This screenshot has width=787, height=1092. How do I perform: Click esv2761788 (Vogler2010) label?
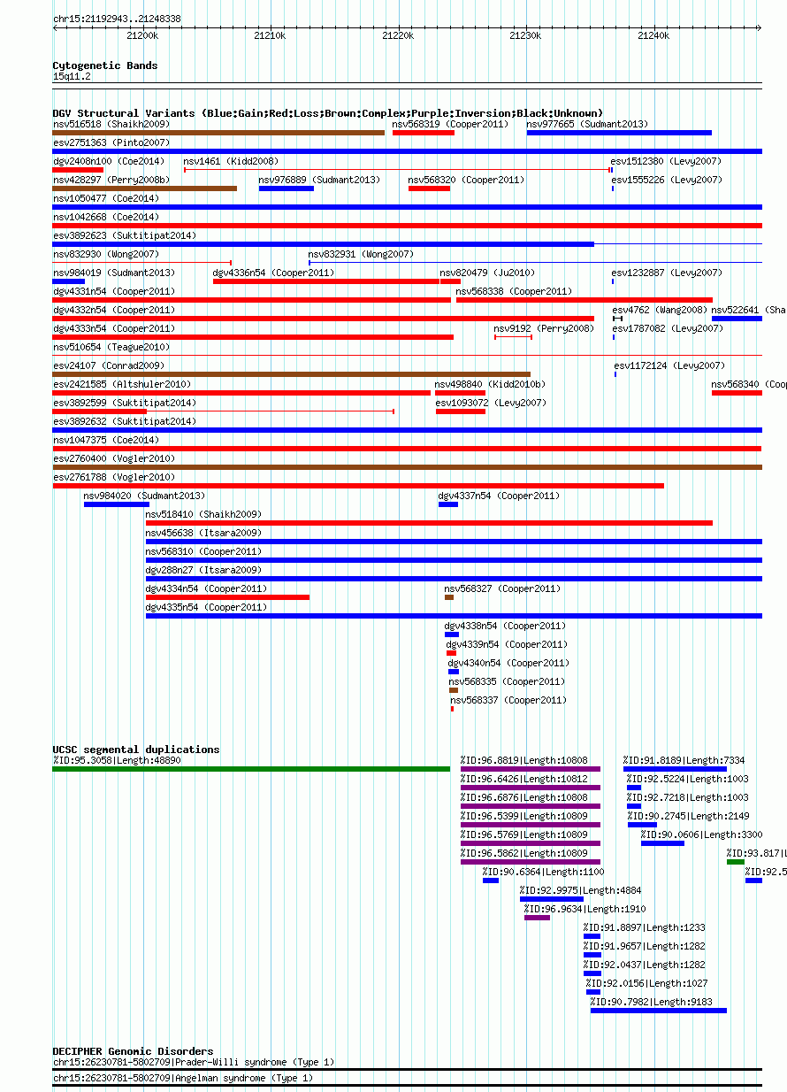coord(113,478)
